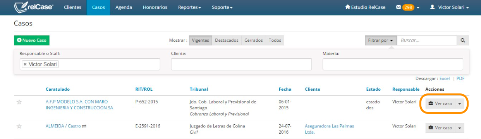Viewport: 481px width, 139px height.
Task: Open A.F.P MODELO S.A. case link
Action: [79, 105]
